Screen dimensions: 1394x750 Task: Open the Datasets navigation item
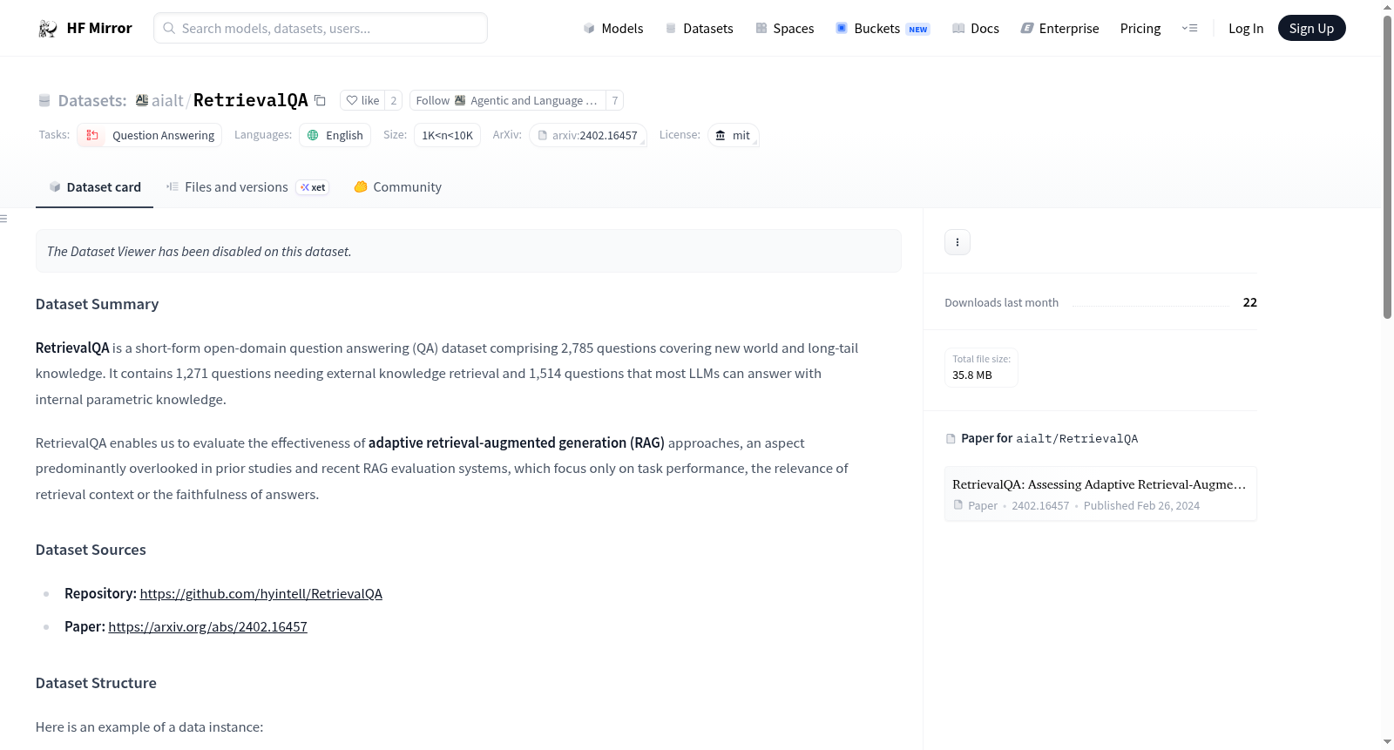click(x=700, y=28)
